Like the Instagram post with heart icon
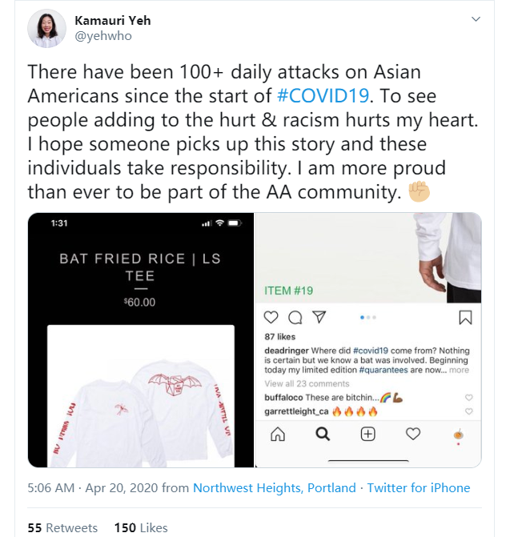510x537 pixels. coord(271,318)
